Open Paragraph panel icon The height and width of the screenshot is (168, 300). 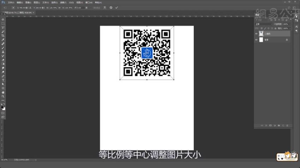[x=296, y=31]
